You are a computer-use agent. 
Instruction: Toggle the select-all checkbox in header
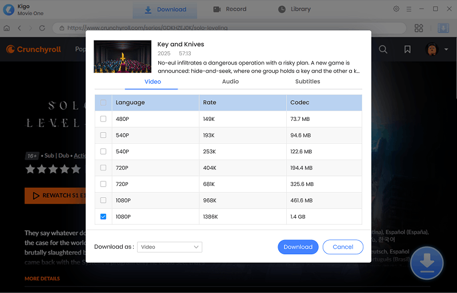[103, 103]
